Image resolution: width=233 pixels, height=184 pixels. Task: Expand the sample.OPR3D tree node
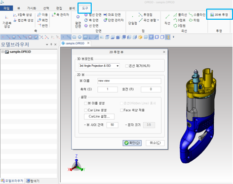pos(3,52)
